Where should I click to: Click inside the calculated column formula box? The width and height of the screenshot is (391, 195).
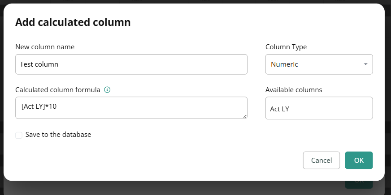coord(131,108)
